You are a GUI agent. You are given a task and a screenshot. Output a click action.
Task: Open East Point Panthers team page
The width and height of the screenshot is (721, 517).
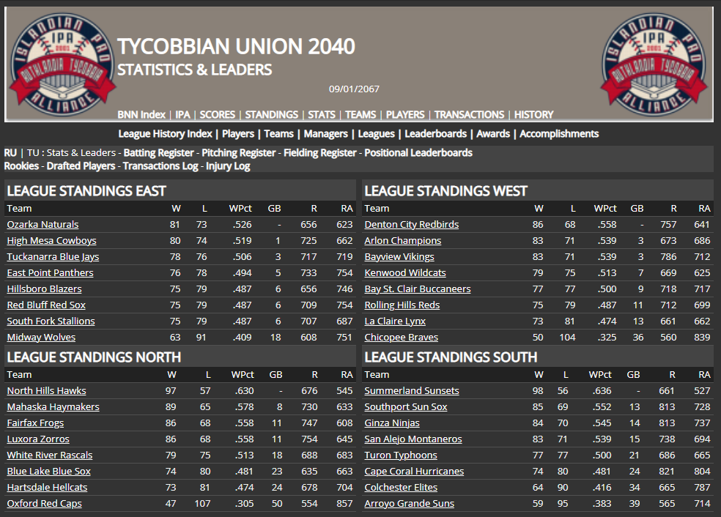50,273
